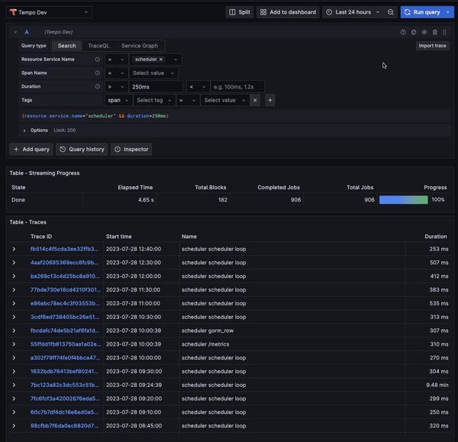Remove the scheduler service name tag
Image resolution: width=458 pixels, height=442 pixels.
click(161, 60)
